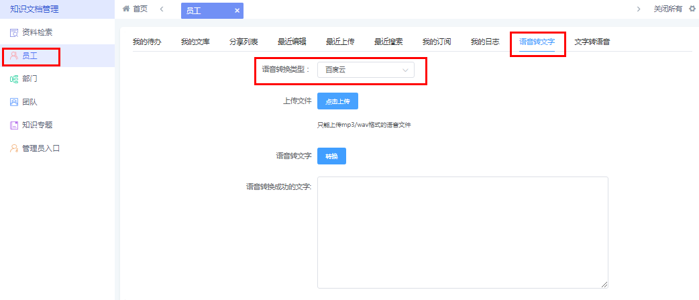Select the 最近上传 tab

pyautogui.click(x=340, y=42)
